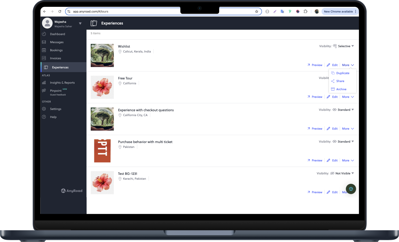
Task: Click the Archive box icon in menu
Action: tap(333, 89)
